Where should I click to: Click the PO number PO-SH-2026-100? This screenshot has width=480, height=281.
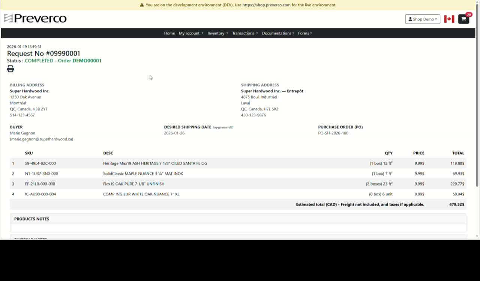point(333,133)
